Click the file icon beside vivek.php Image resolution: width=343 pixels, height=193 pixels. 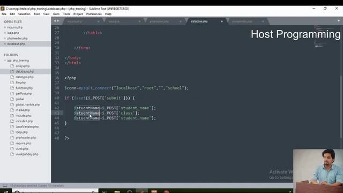point(12,149)
